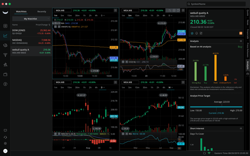Remove the RSI indicator

[x=127, y=134]
